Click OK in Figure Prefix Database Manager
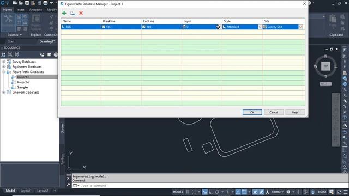Image resolution: width=349 pixels, height=196 pixels. (x=252, y=112)
